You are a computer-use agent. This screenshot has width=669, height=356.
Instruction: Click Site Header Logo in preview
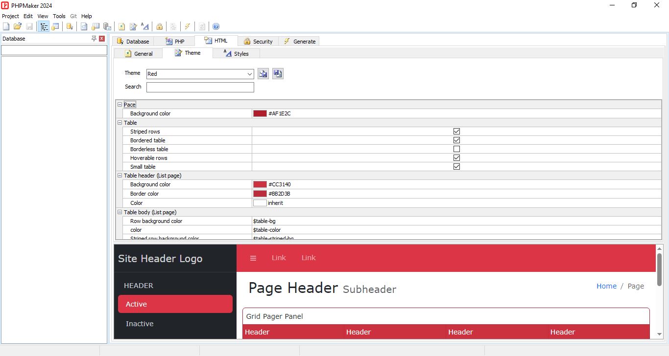click(x=160, y=259)
